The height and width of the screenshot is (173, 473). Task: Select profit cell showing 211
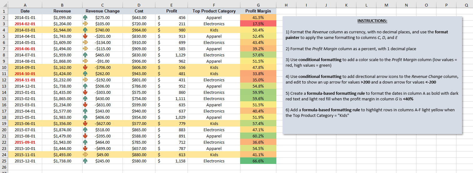click(172, 24)
